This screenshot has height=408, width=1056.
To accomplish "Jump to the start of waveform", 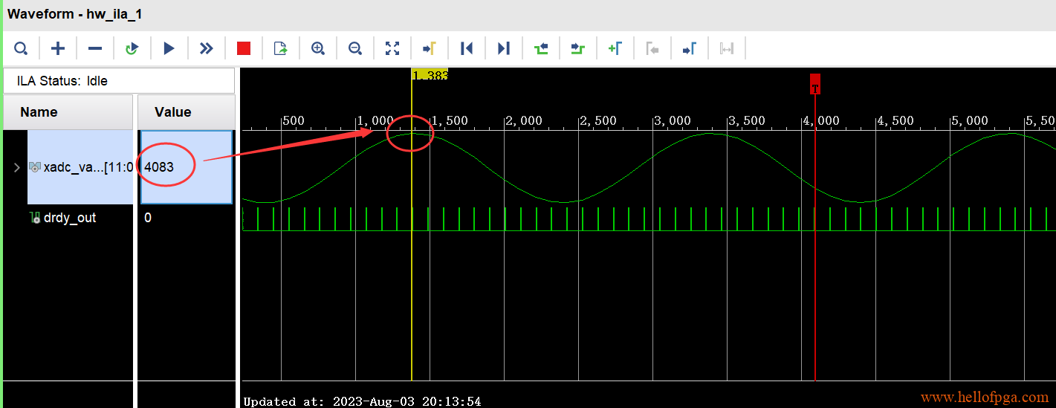I will pyautogui.click(x=467, y=49).
